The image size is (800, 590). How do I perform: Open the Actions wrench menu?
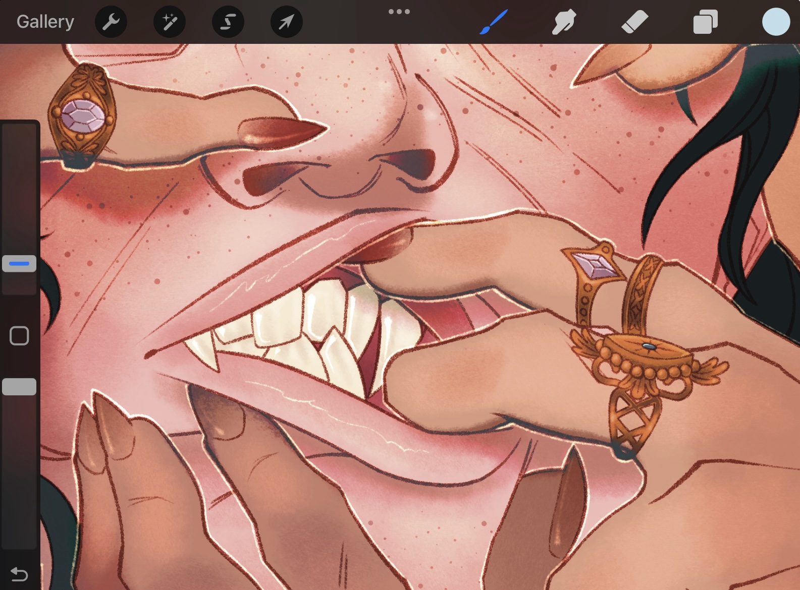click(x=111, y=22)
